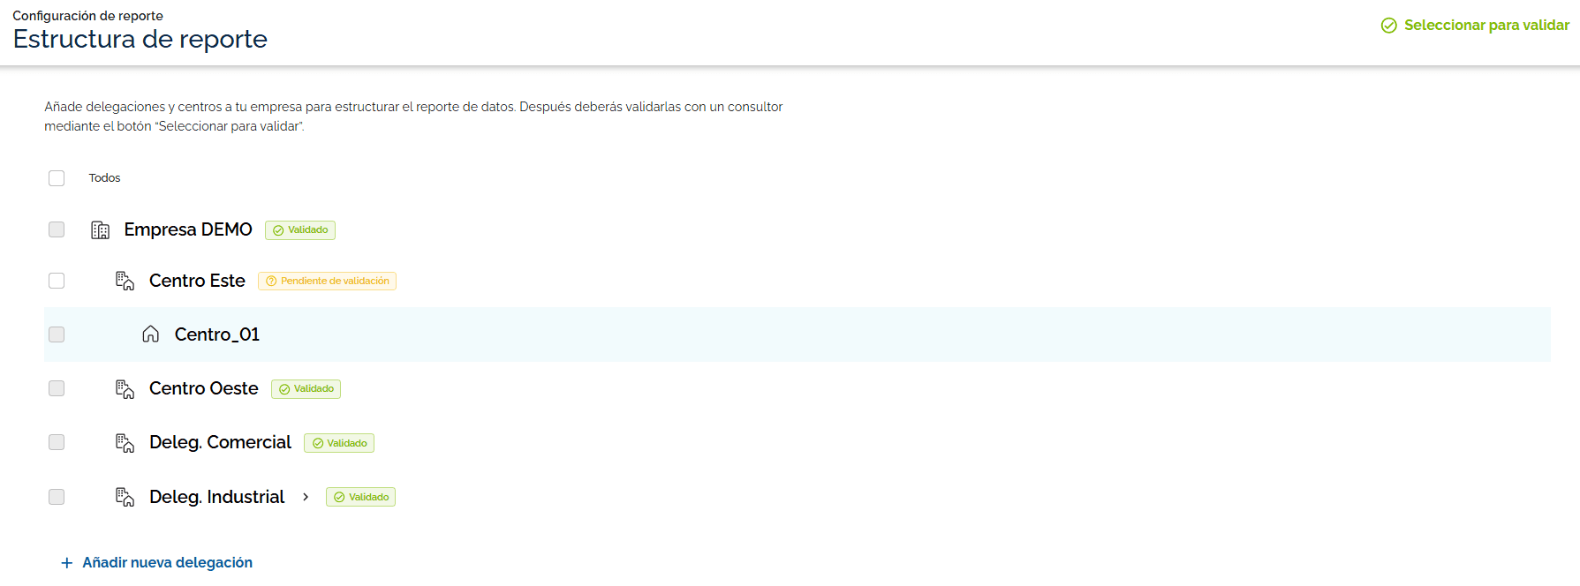
Task: Select the Deleg. Industrial name
Action: click(x=217, y=497)
